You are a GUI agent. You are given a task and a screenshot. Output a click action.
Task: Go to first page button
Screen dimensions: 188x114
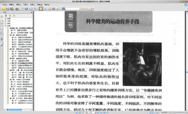click(77, 112)
